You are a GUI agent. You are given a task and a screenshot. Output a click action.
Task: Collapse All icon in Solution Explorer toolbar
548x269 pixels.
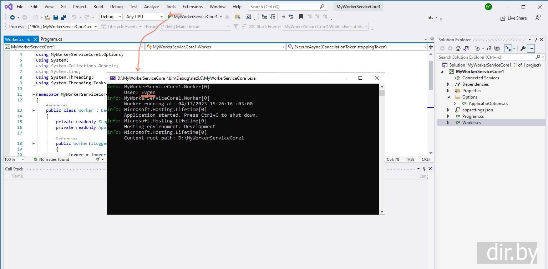pyautogui.click(x=489, y=48)
